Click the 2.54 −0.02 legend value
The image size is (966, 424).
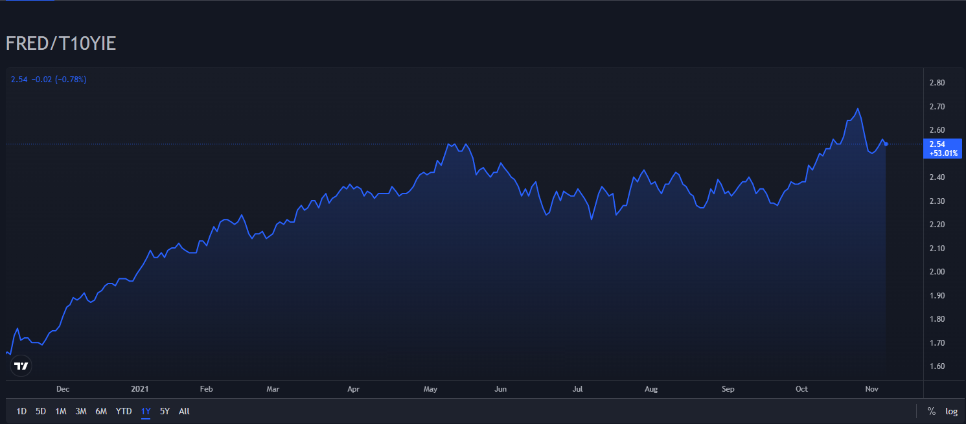(x=49, y=80)
